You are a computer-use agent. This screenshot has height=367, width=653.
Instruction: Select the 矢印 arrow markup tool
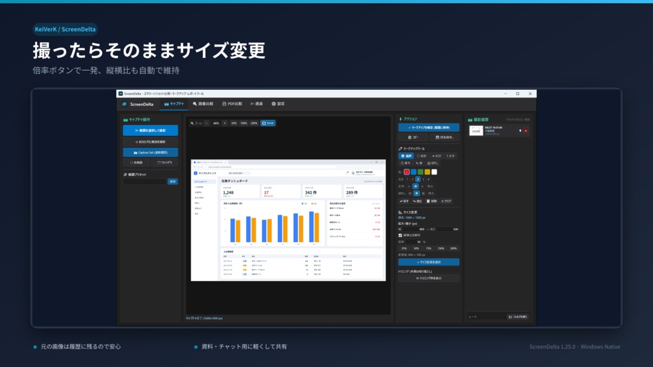(436, 156)
